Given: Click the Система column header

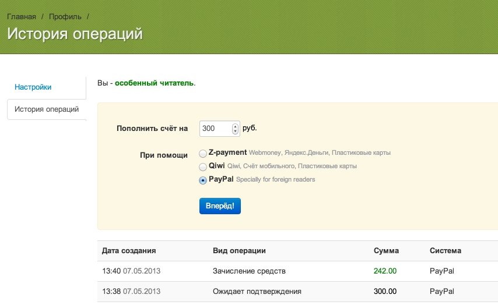Looking at the screenshot, I should click(446, 251).
